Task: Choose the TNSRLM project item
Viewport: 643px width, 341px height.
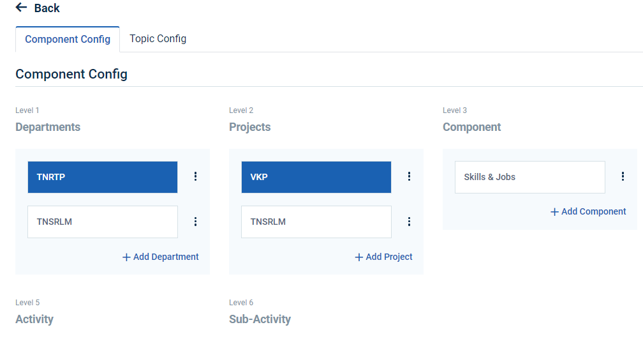Action: pos(316,222)
